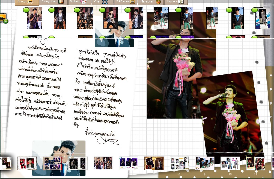Open the Photos tab
274x179 pixels.
point(27,2)
